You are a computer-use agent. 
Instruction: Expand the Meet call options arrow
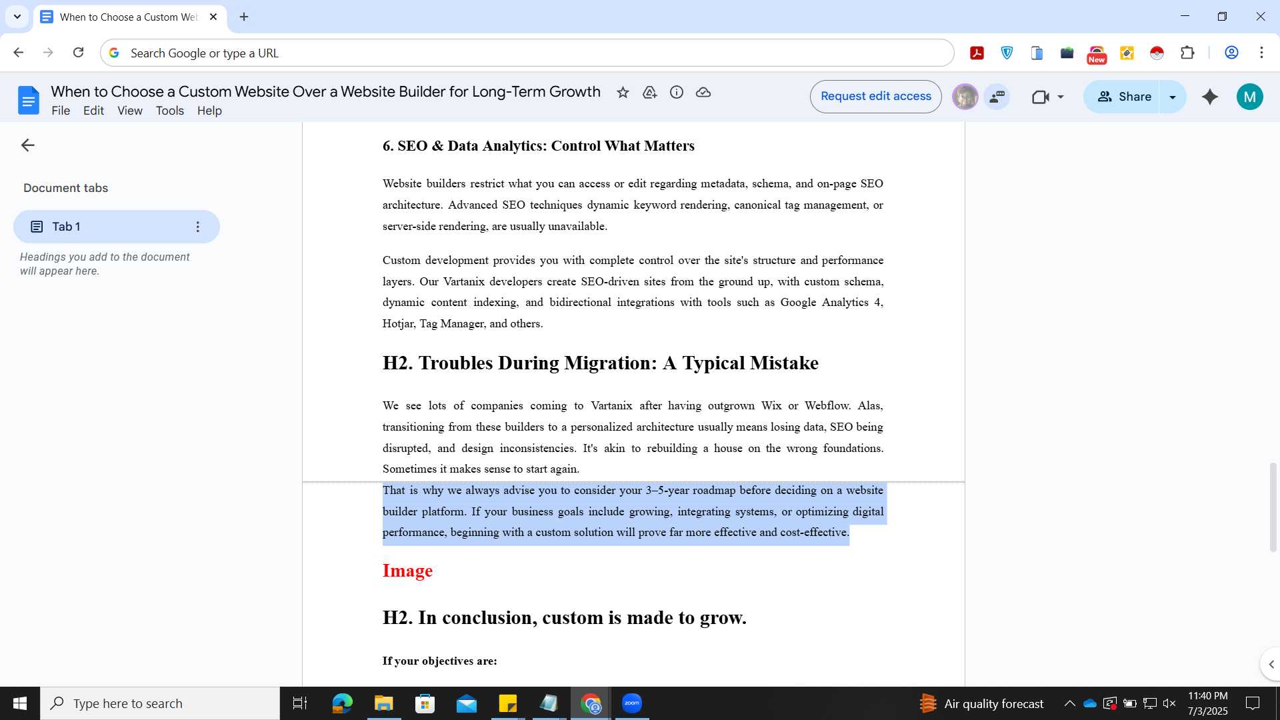1061,97
